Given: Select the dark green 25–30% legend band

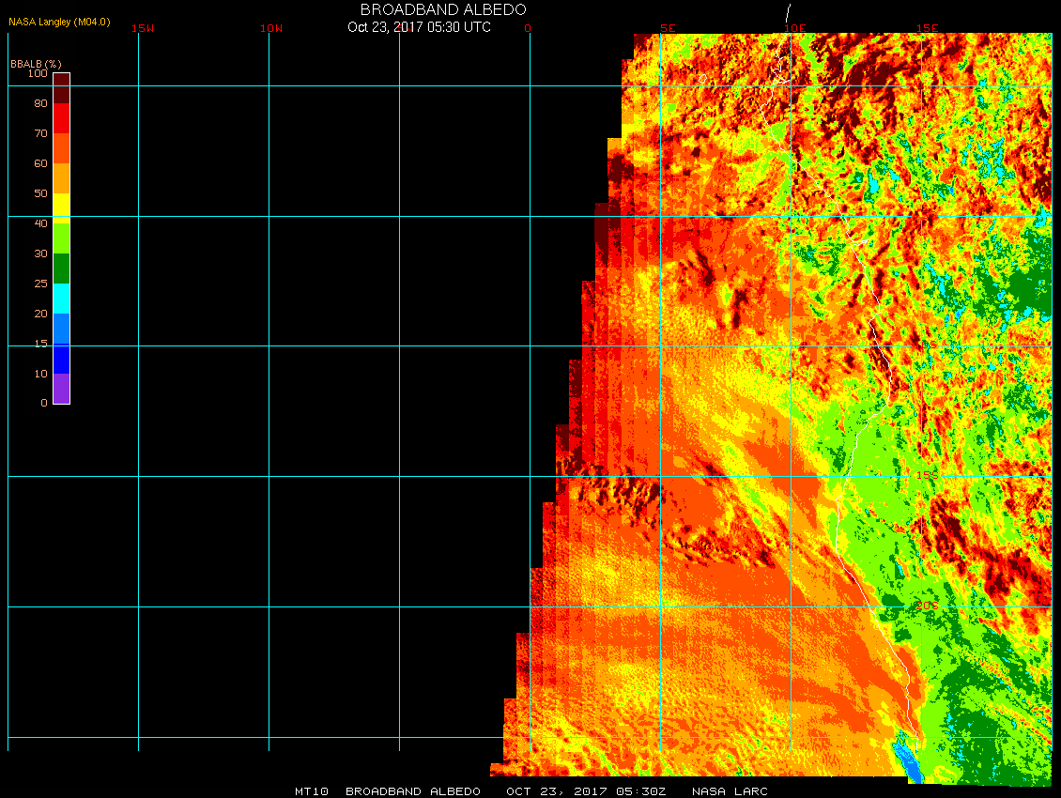Looking at the screenshot, I should click(61, 269).
